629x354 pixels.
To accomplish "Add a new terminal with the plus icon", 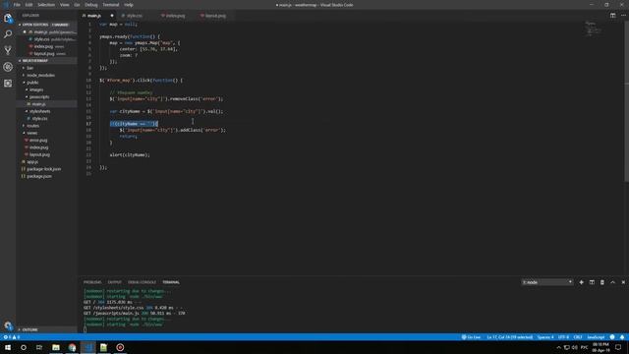I will (581, 282).
